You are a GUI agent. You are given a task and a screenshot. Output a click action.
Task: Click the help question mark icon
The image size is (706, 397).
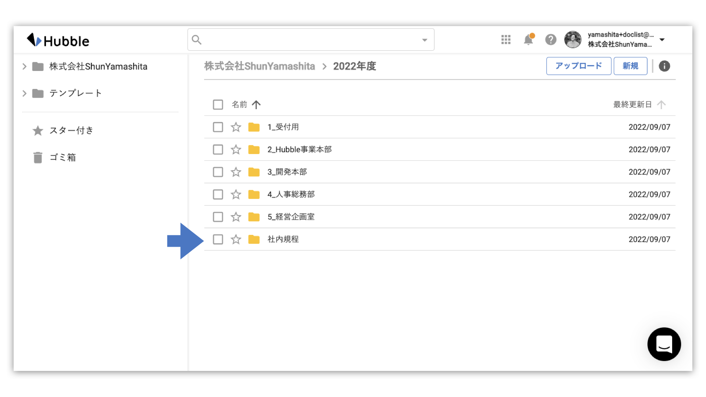550,40
